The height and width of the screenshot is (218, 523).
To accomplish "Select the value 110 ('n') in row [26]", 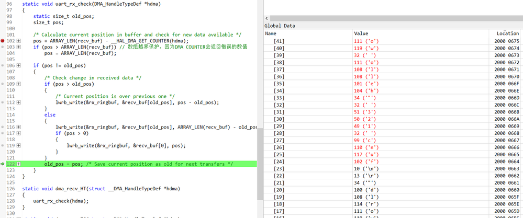I will pos(366,147).
